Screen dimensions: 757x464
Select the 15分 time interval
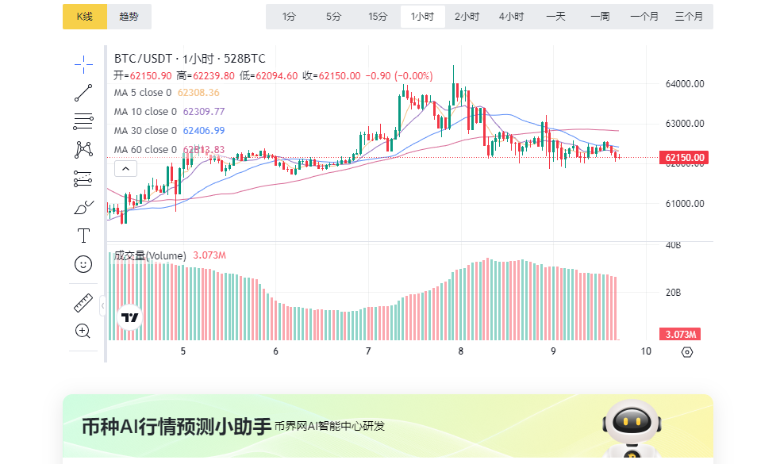pos(378,17)
